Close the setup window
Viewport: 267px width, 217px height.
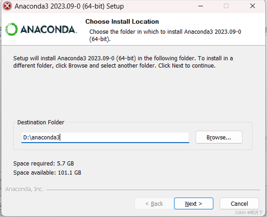click(x=252, y=6)
